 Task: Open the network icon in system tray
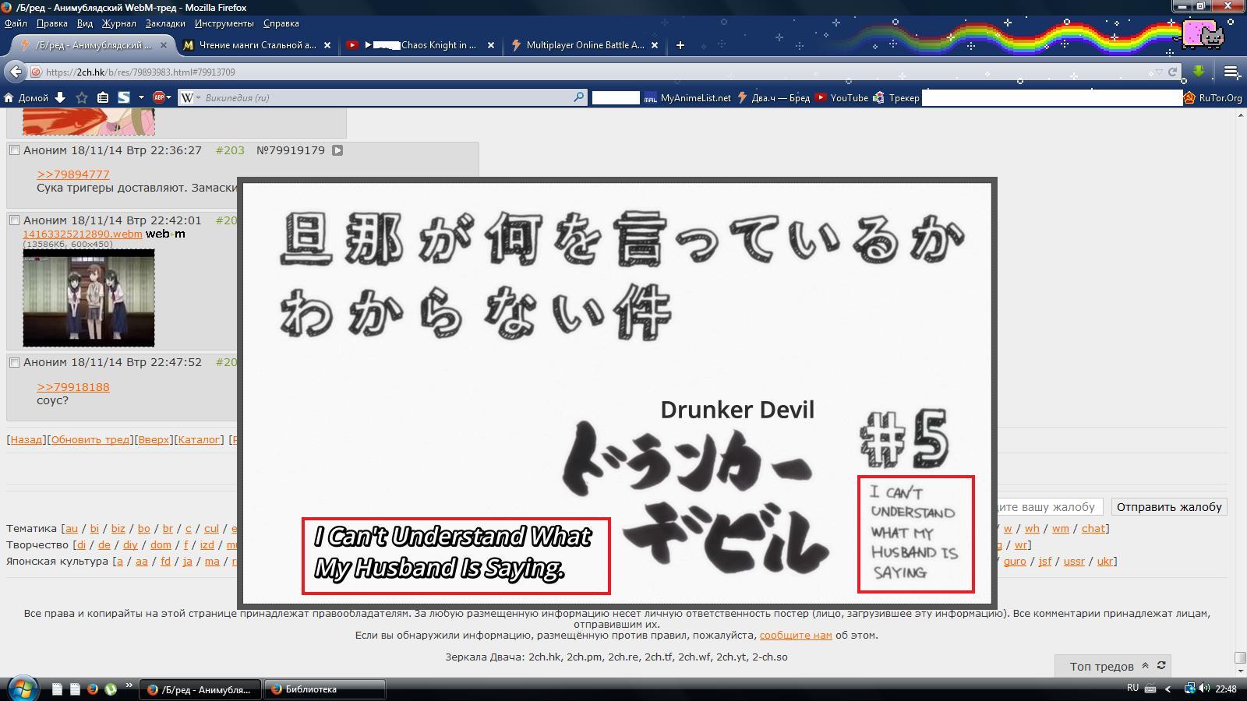point(1189,689)
